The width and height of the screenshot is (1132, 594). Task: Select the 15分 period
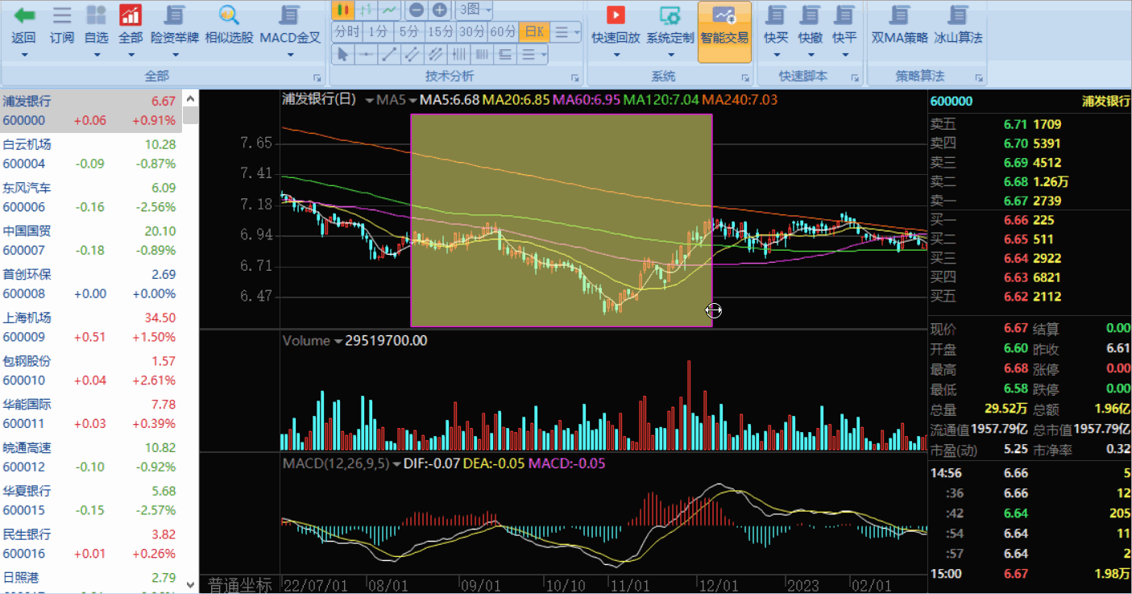coord(441,31)
